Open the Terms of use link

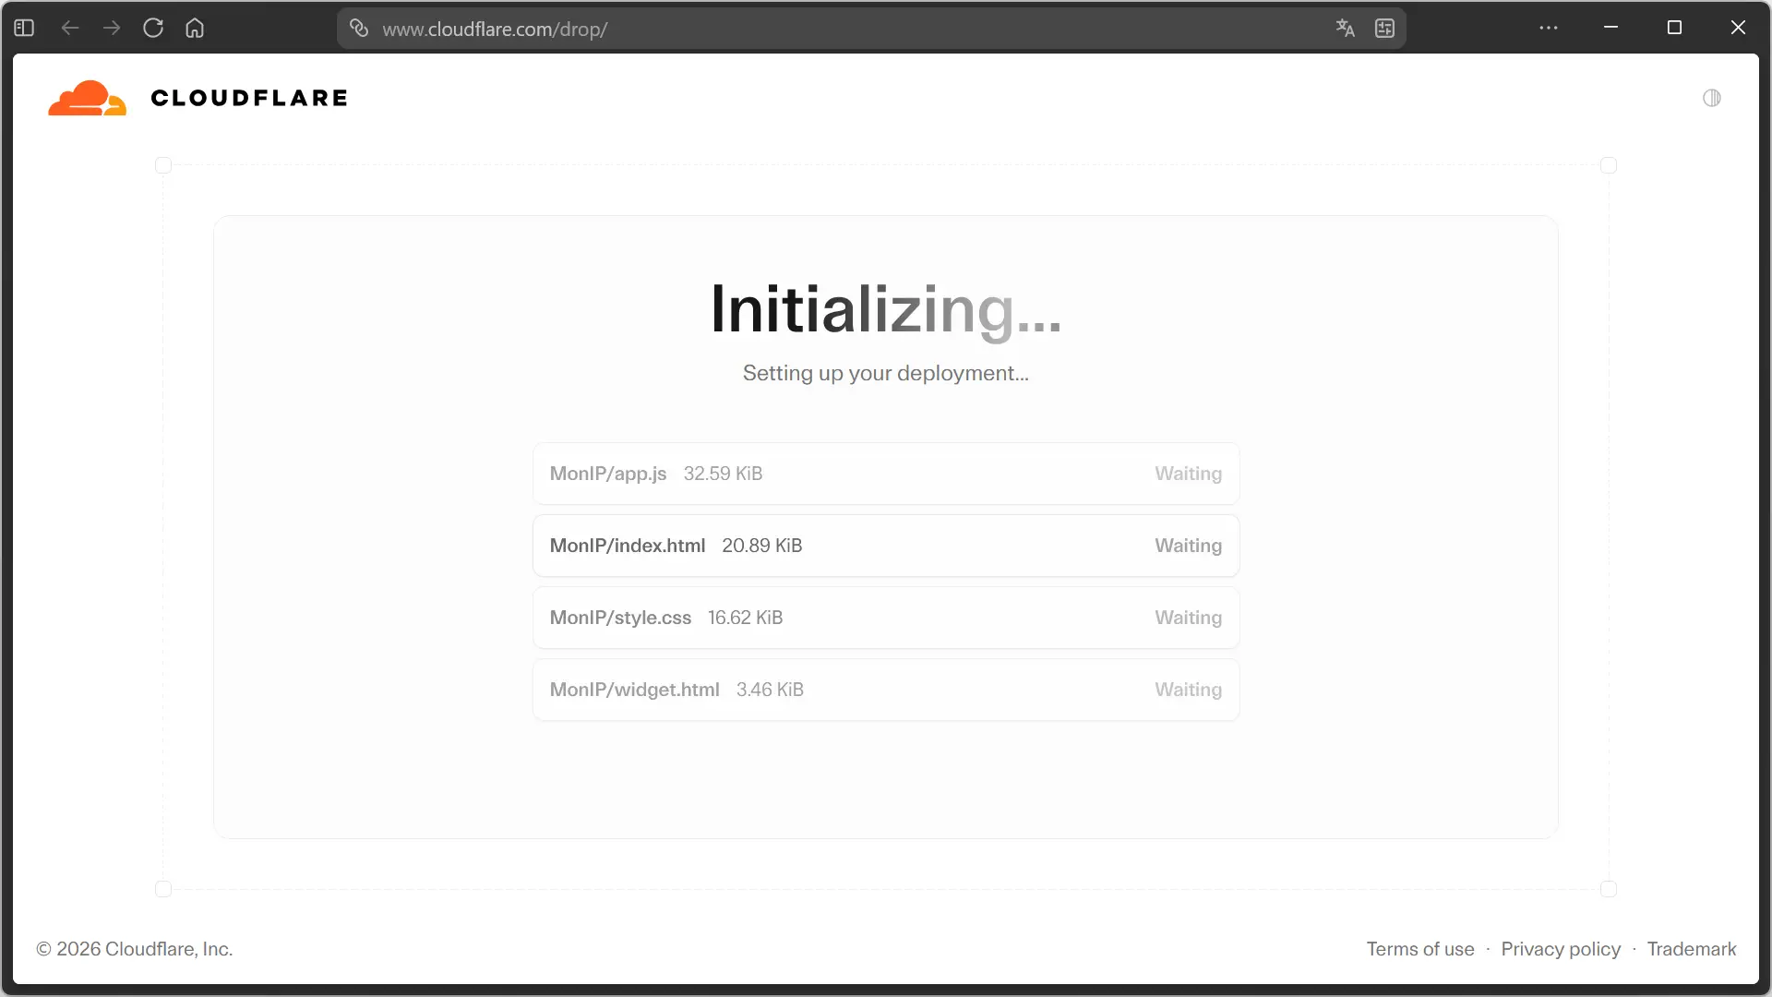pyautogui.click(x=1420, y=949)
